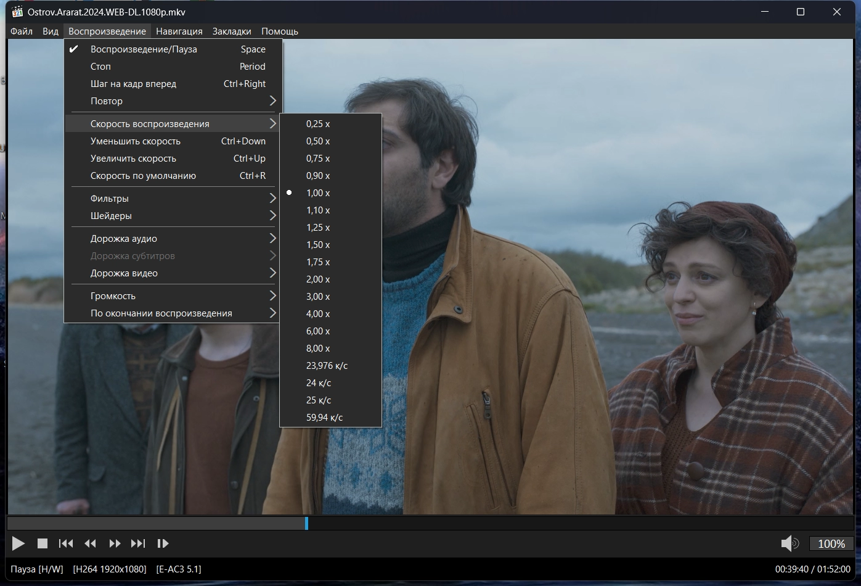
Task: Open the Закладки menu
Action: [x=232, y=31]
